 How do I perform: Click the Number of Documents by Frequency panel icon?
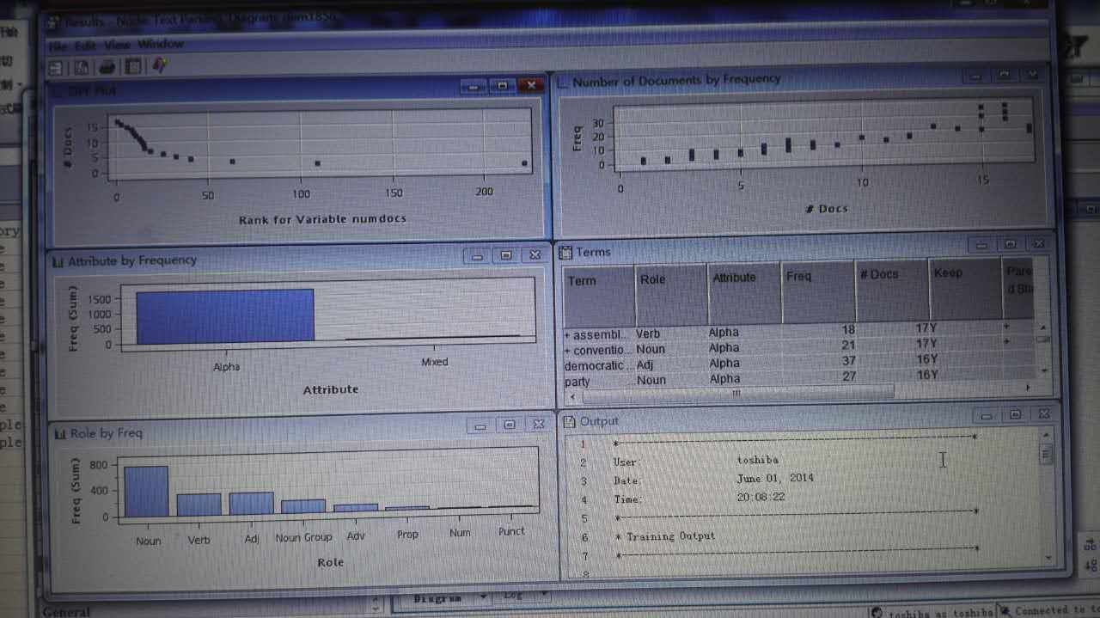562,79
